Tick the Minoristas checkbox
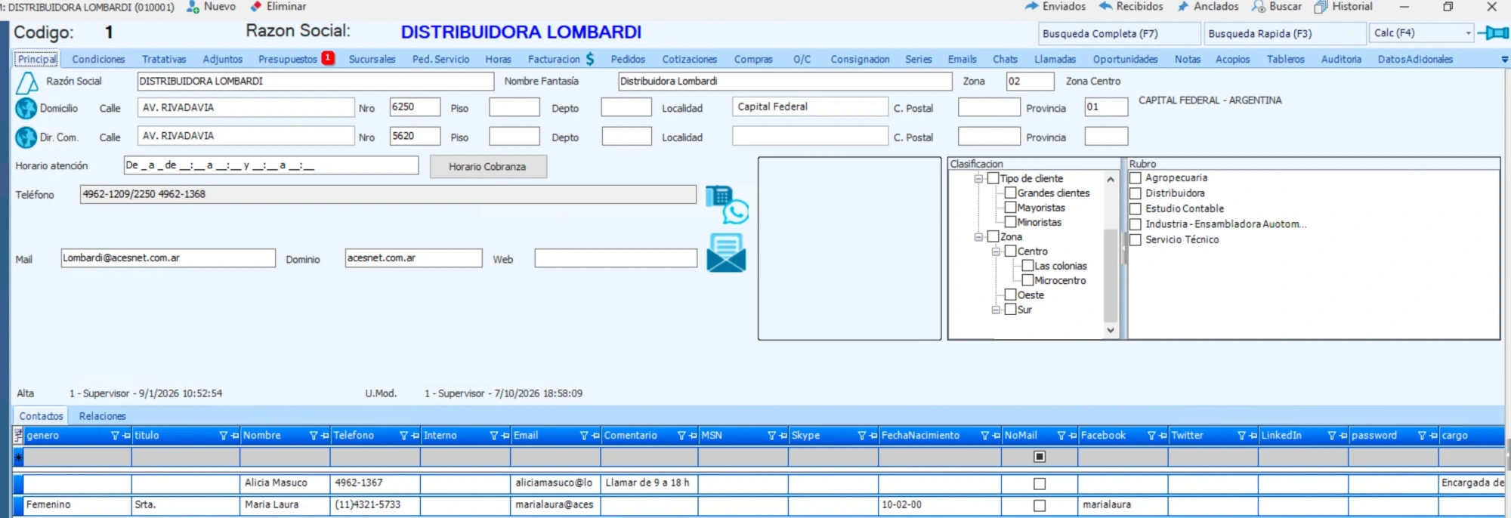This screenshot has width=1511, height=518. 1010,221
